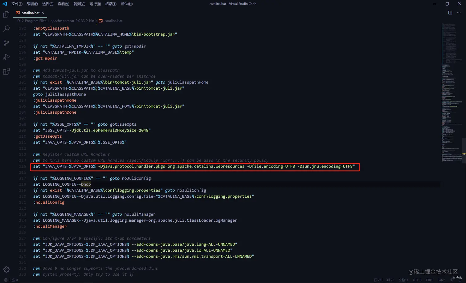
Task: Split the editor to the right
Action: (450, 13)
